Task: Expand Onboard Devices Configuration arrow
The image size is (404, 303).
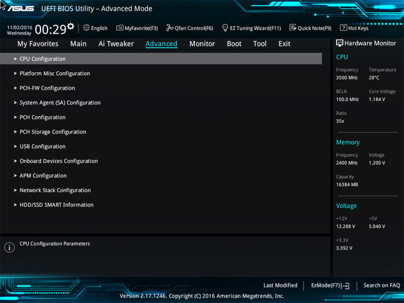Action: click(x=15, y=161)
